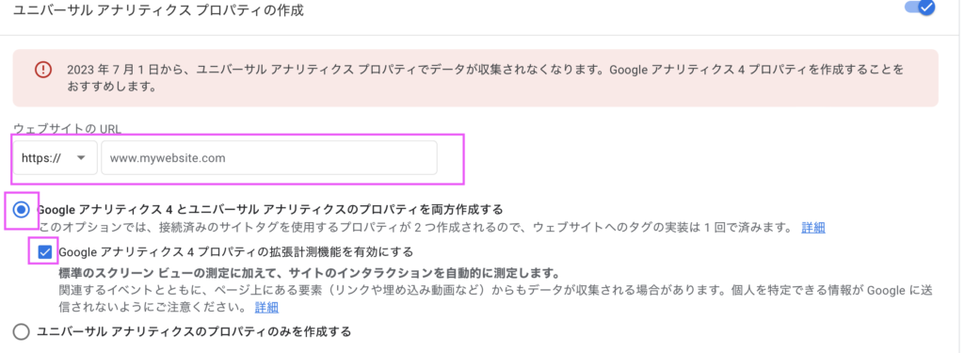964x353 pixels.
Task: Click the ユニバーサル アナリティクスのプロパティのみ option label
Action: point(194,332)
